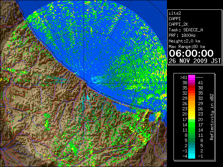The height and width of the screenshot is (167, 223).
Task: Click the 'ilts2' site label
Action: [175, 13]
